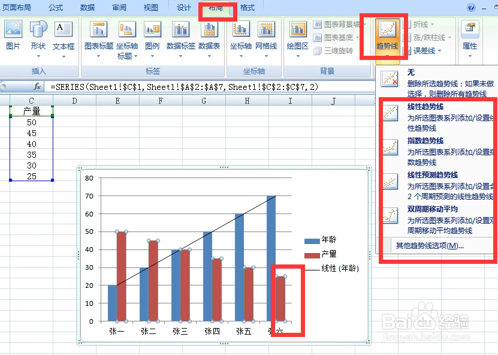Switch to the Review tab

[119, 7]
